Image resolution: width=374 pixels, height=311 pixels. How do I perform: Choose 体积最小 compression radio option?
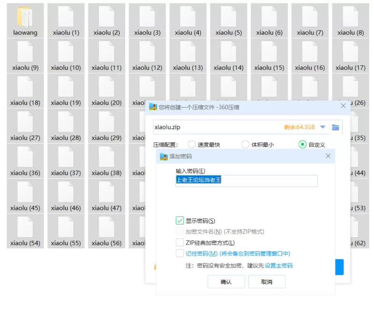pyautogui.click(x=245, y=145)
